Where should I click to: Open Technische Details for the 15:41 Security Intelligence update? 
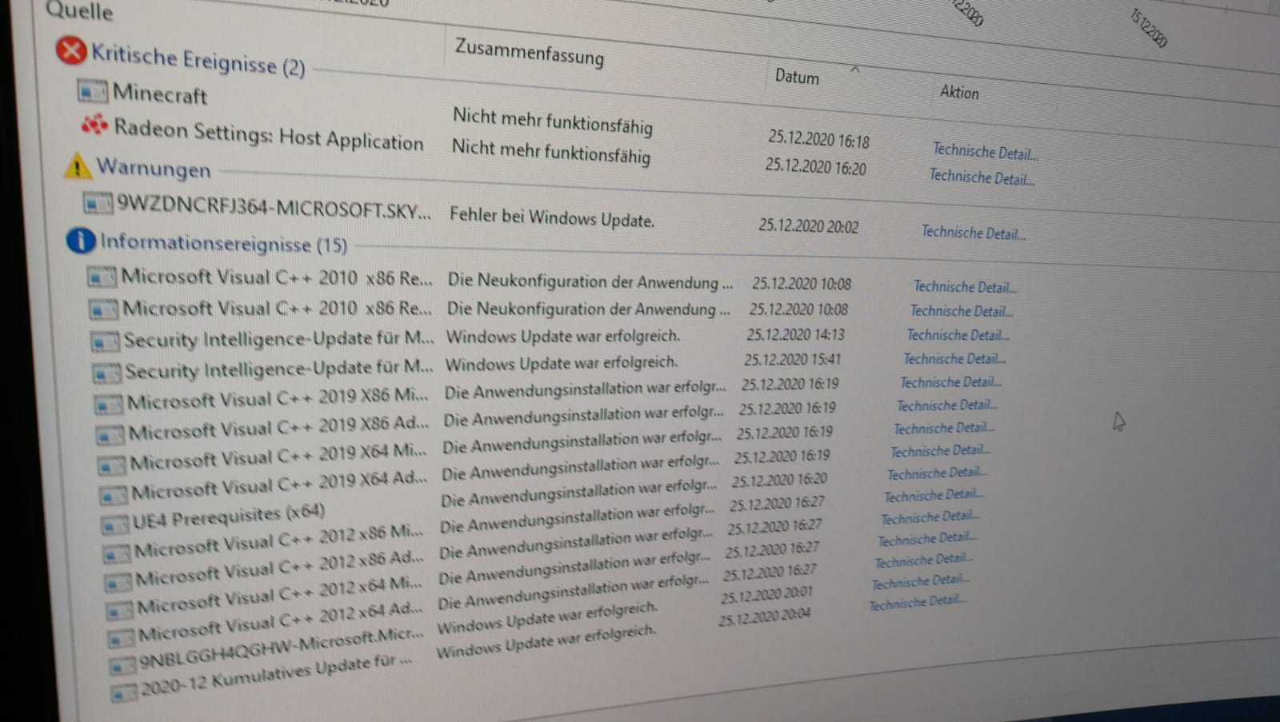click(x=954, y=358)
